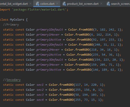Click the misspelled //Secodary comment
Viewport: 130px width, 107px height.
click(12, 80)
